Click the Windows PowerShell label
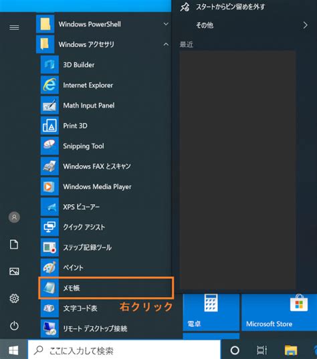The image size is (317, 359). pos(90,24)
